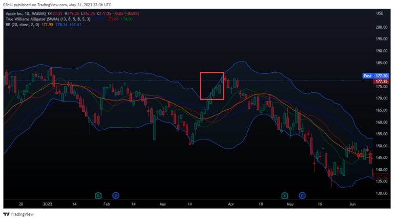This screenshot has height=220, width=394.
Task: Click the 167.61 BB lower value
Action: coord(75,25)
